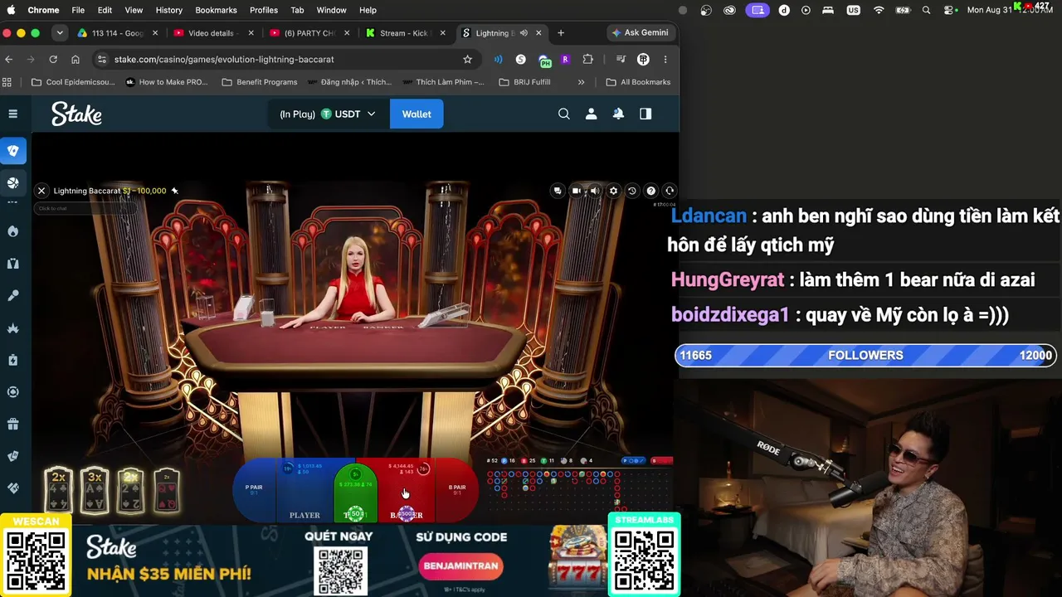Open the baccarat game settings gear
This screenshot has width=1062, height=597.
(614, 191)
